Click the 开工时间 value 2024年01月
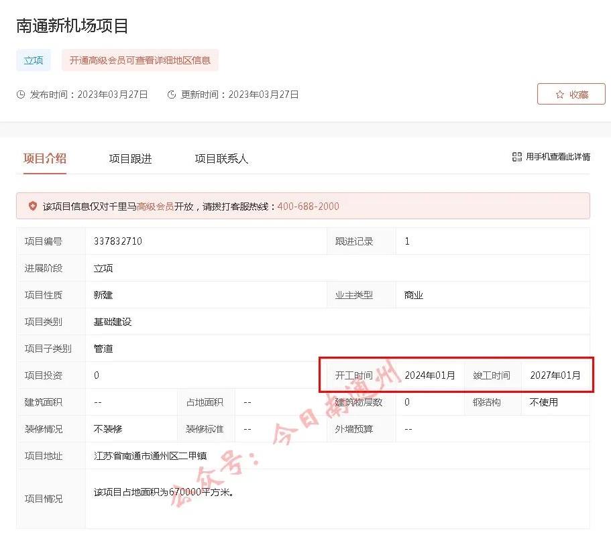 point(430,375)
